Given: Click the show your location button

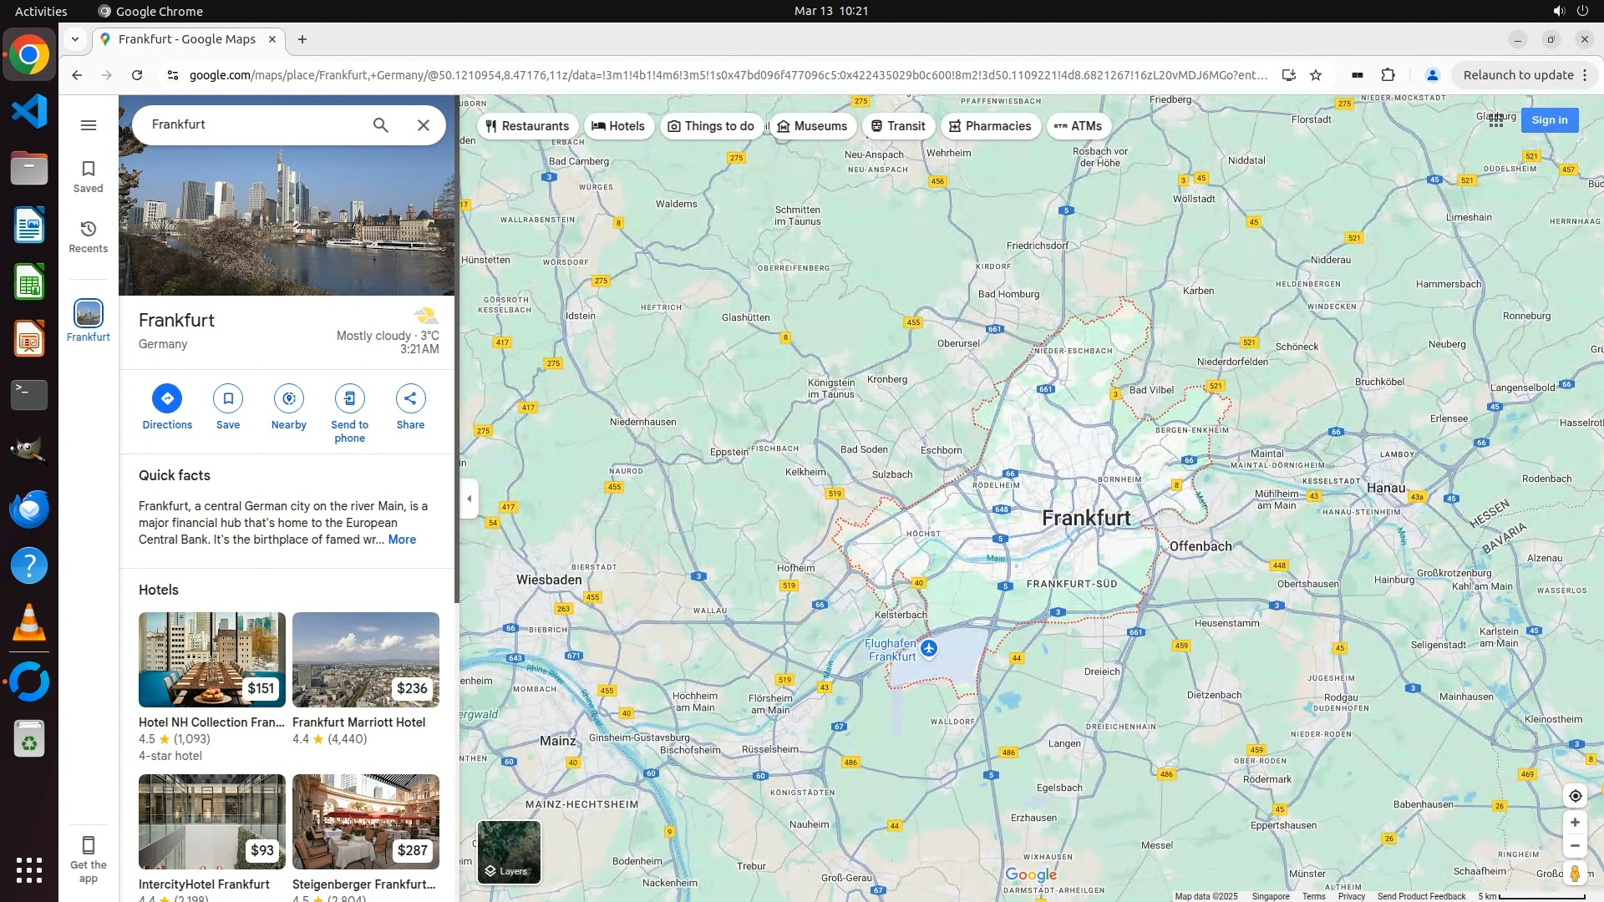Looking at the screenshot, I should (x=1575, y=796).
